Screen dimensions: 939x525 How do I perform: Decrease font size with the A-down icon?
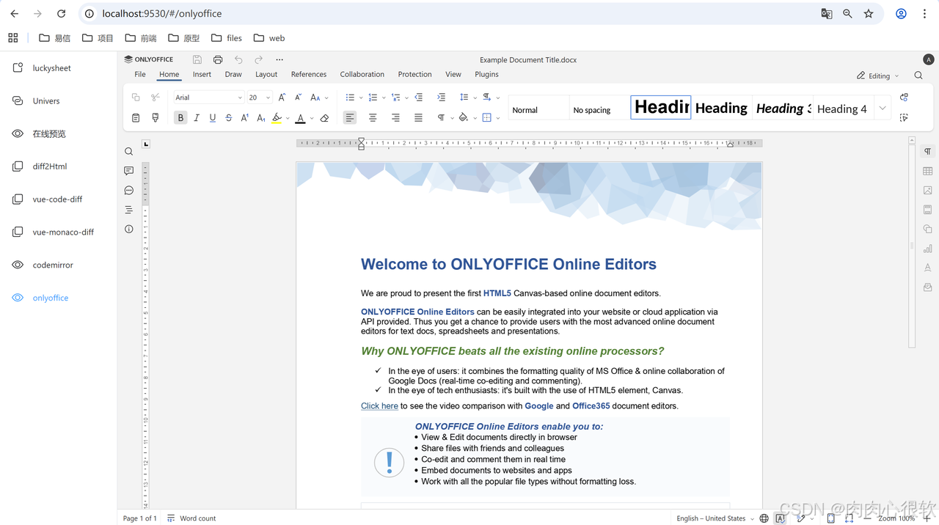pos(298,98)
